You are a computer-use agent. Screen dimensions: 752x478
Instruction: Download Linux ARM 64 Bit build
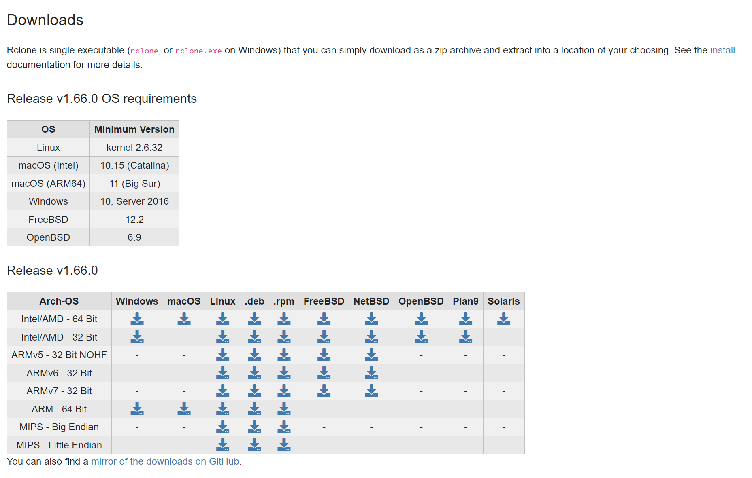[222, 409]
